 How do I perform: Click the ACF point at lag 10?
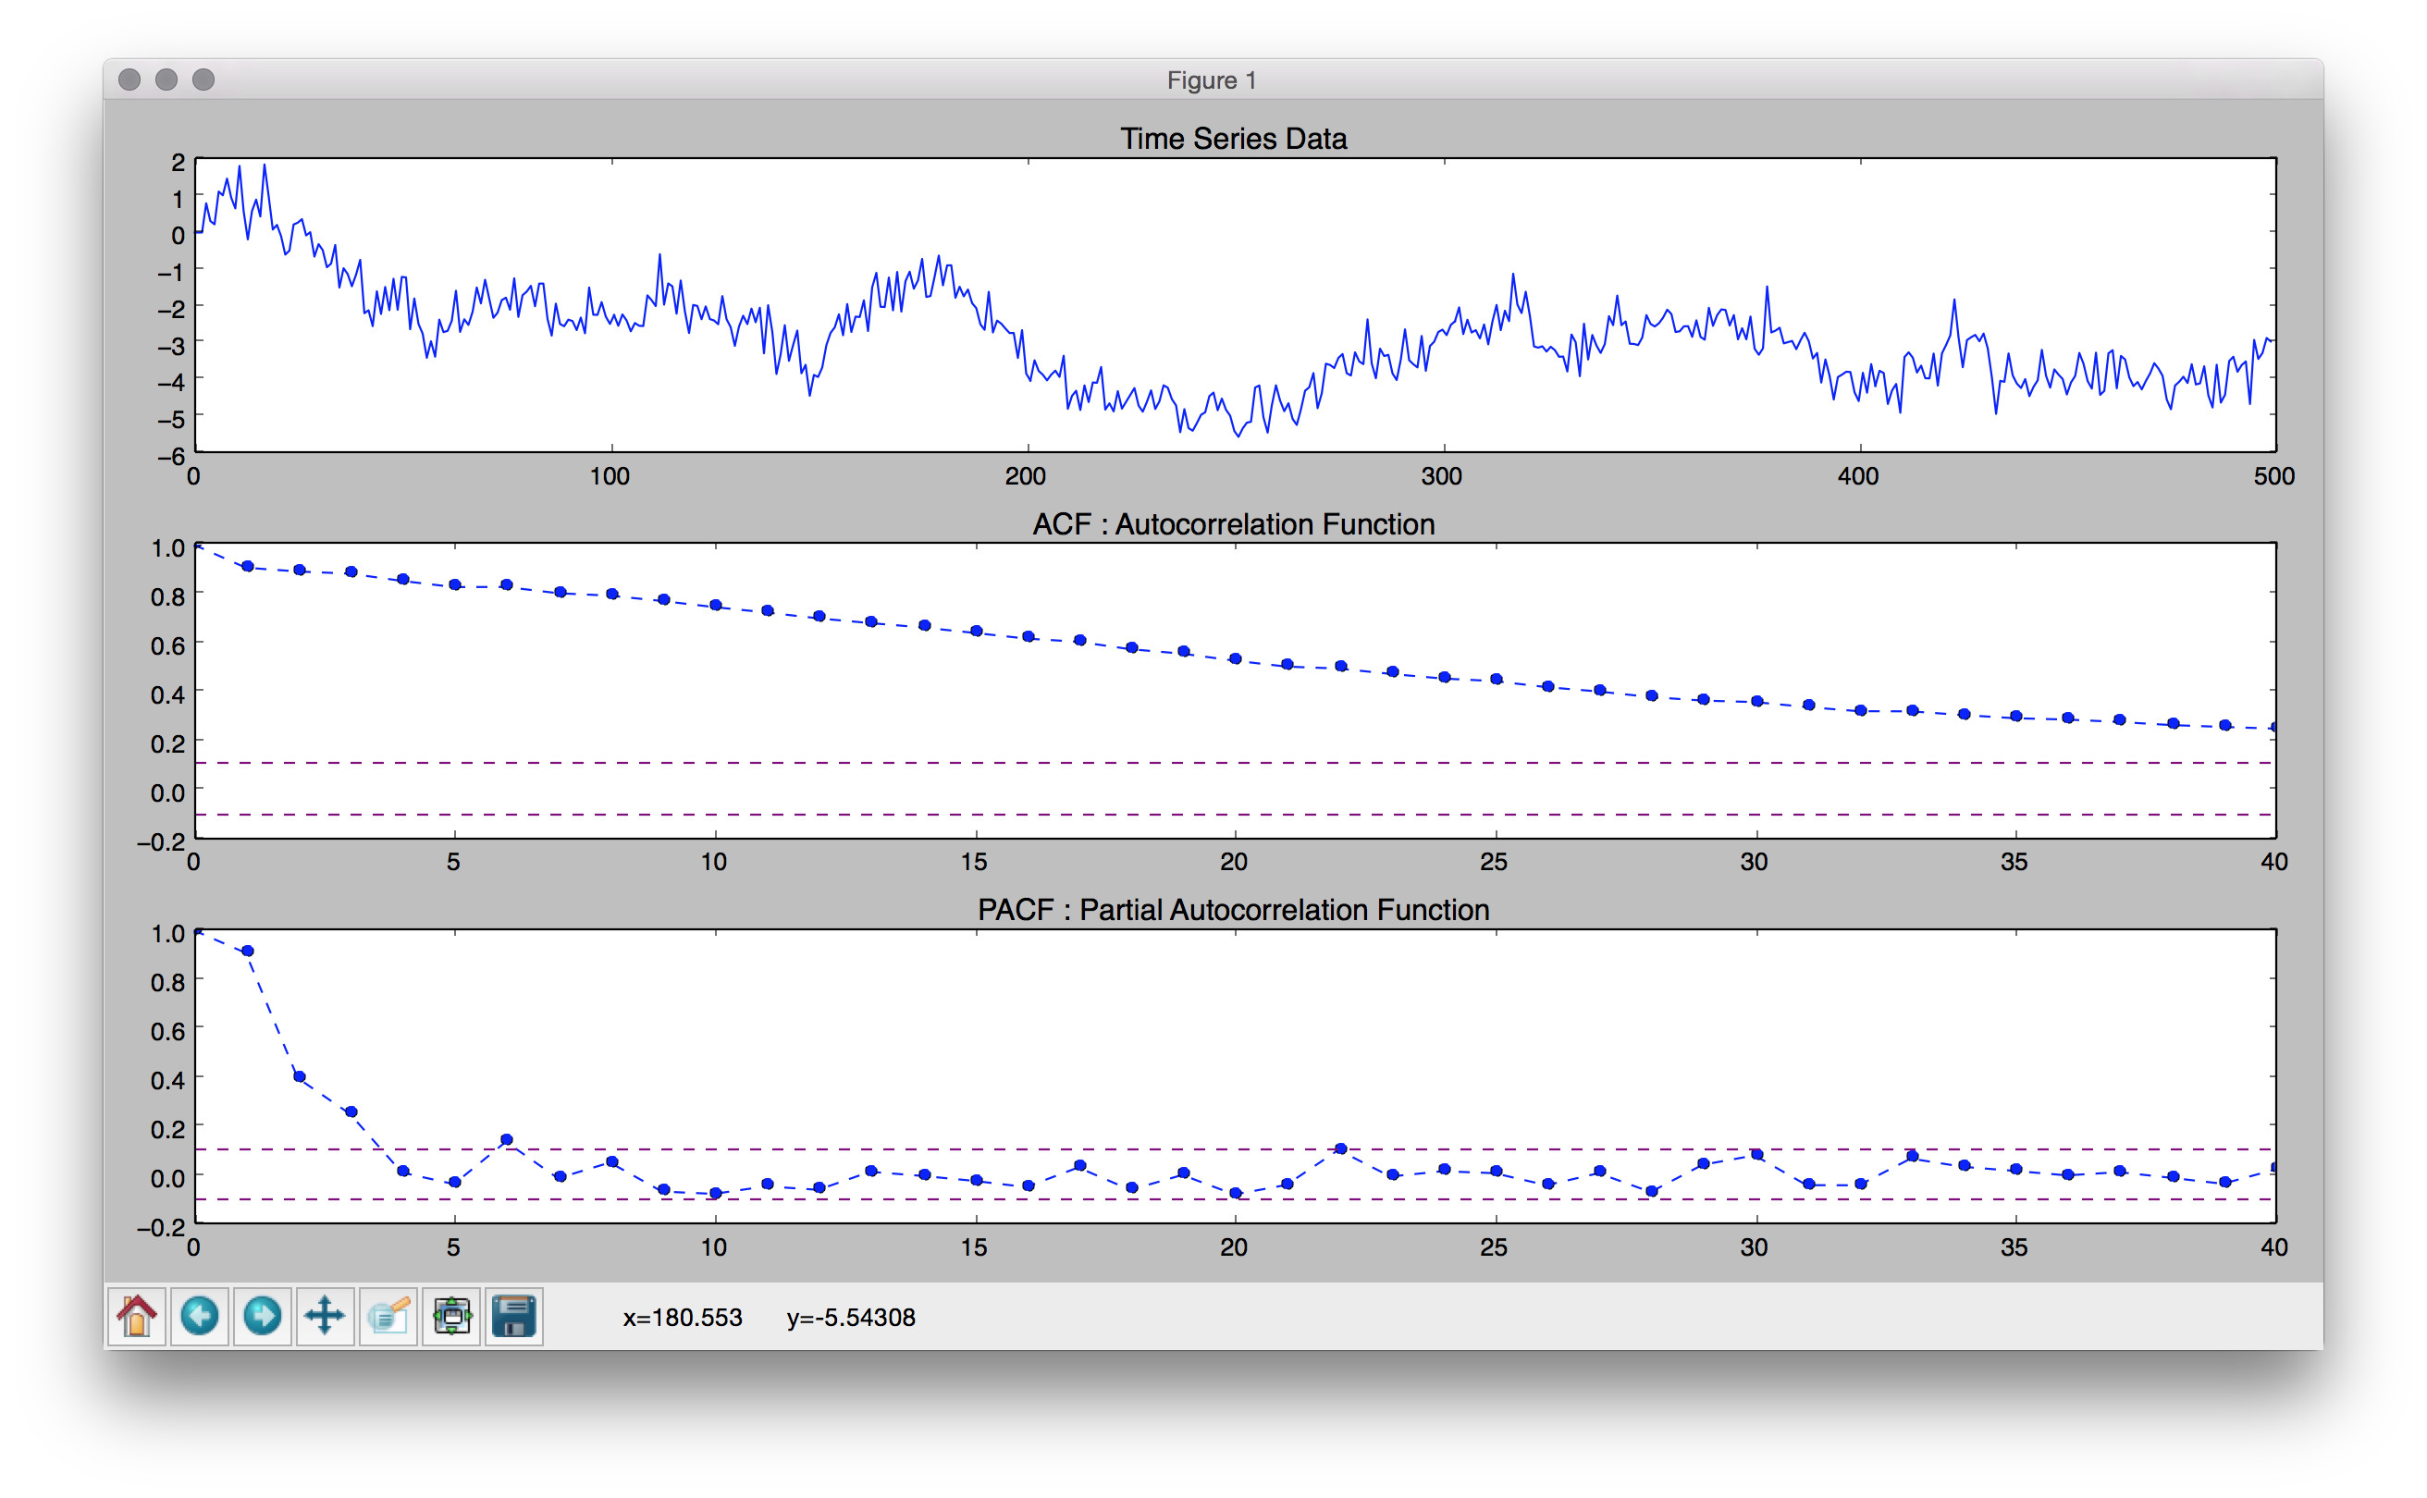pos(716,606)
